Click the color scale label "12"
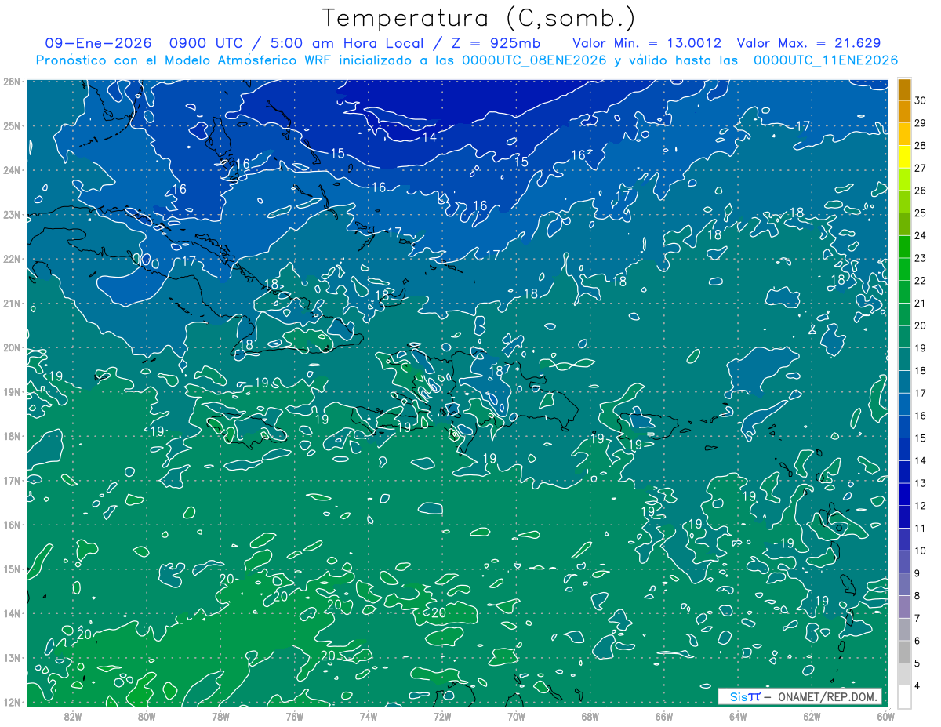This screenshot has height=727, width=941. 921,506
